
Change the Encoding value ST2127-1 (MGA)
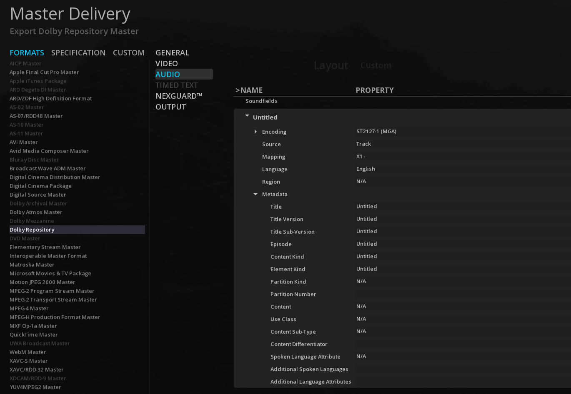click(x=376, y=131)
